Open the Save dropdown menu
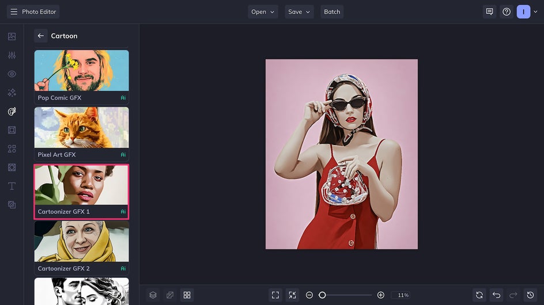Image resolution: width=544 pixels, height=305 pixels. 299,12
